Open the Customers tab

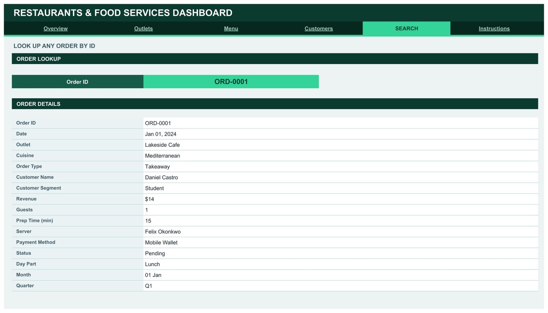pos(319,28)
